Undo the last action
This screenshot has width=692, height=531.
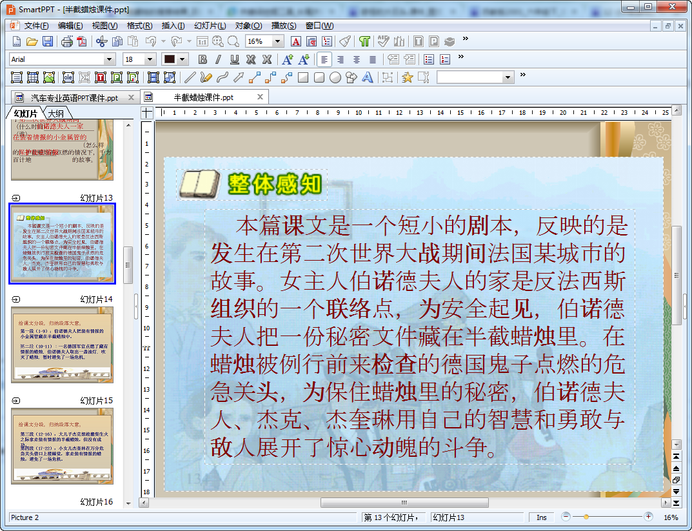(x=151, y=41)
